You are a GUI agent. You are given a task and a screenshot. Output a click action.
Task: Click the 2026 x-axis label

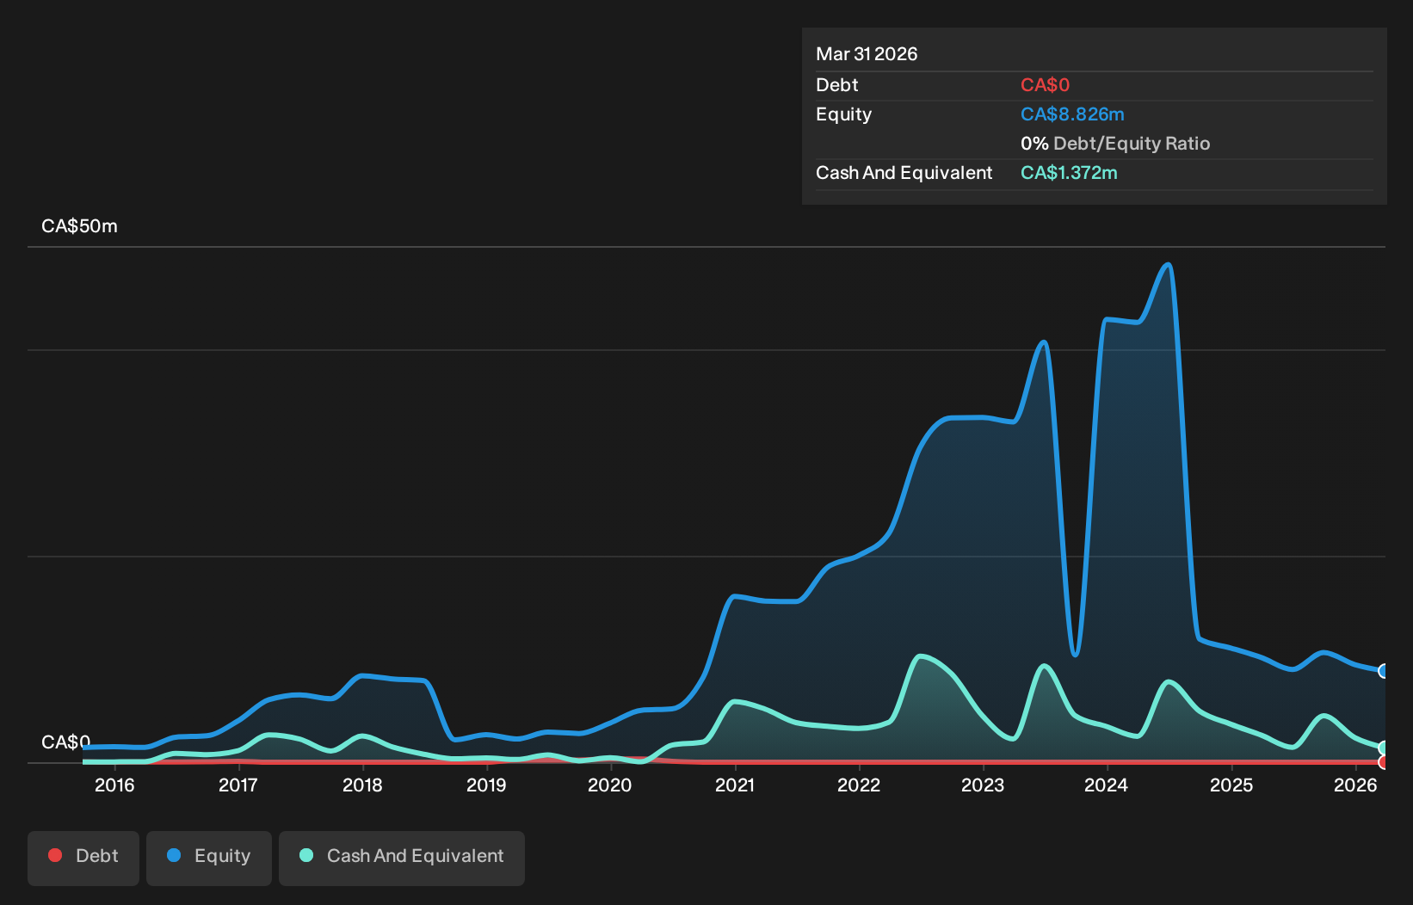click(1355, 785)
